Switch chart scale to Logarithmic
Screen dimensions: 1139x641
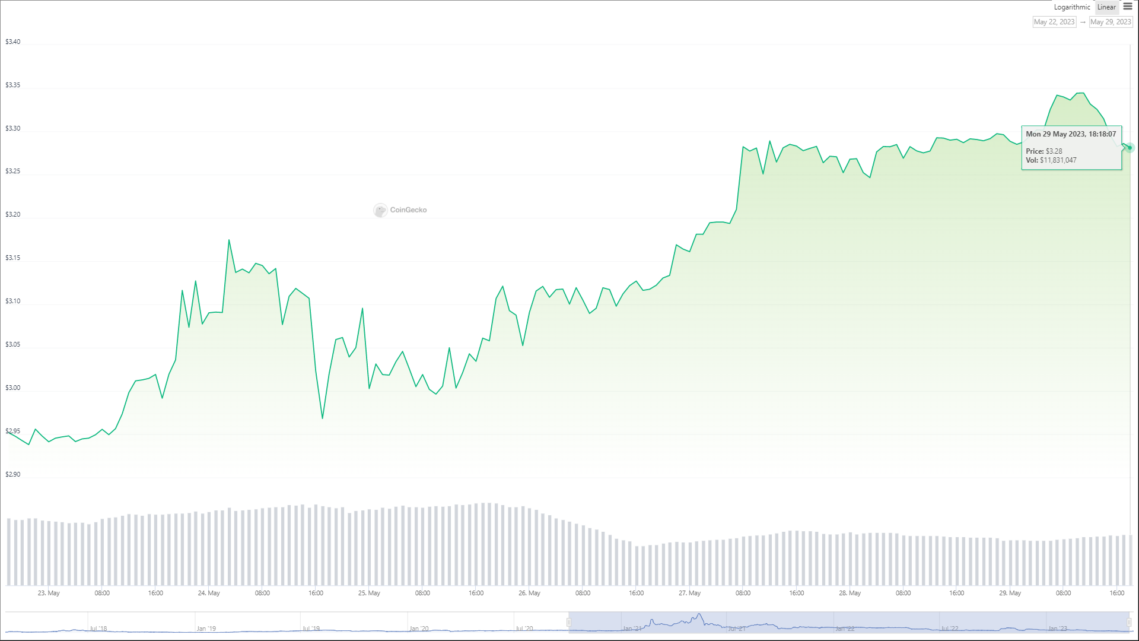[1071, 7]
